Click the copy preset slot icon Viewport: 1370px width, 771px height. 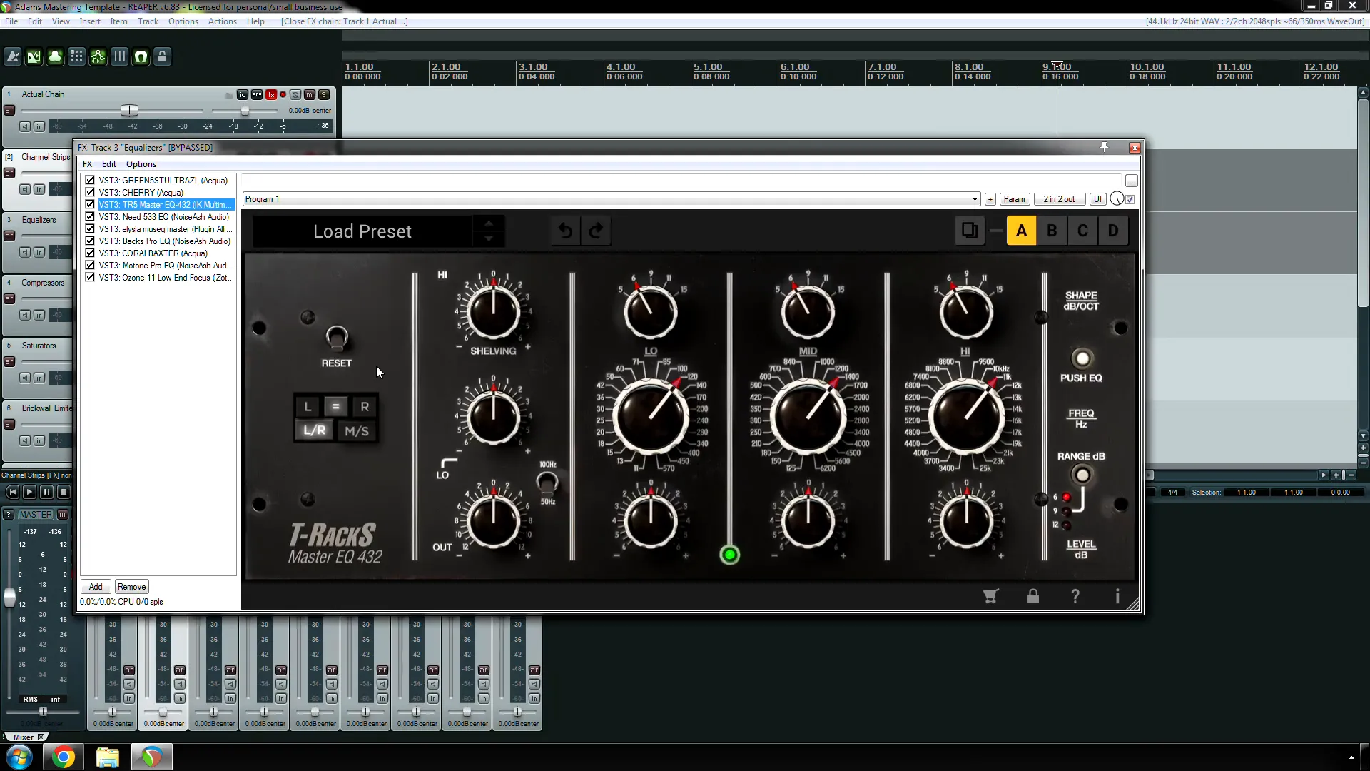point(970,231)
